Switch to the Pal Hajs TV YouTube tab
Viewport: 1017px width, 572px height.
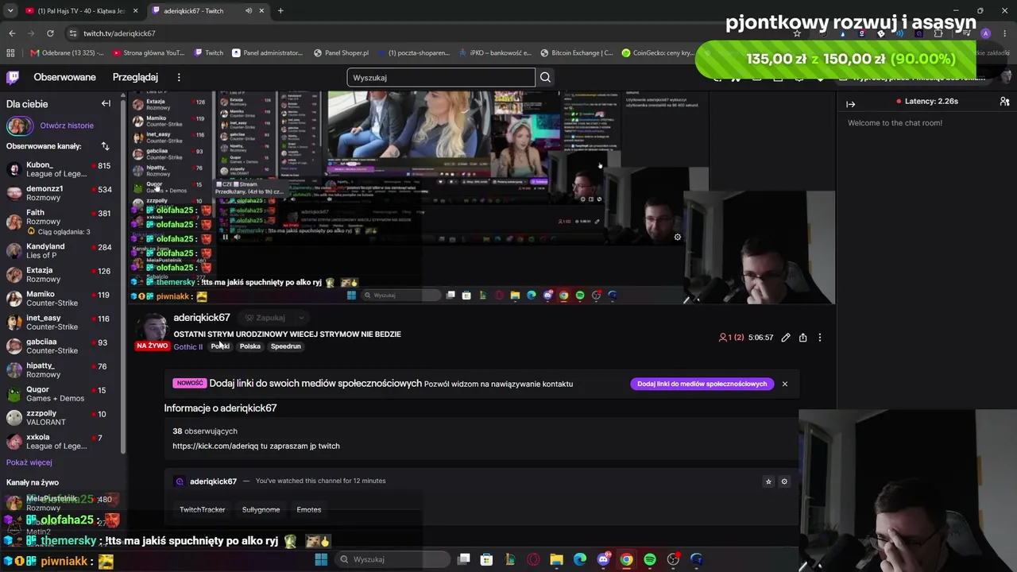tap(82, 11)
